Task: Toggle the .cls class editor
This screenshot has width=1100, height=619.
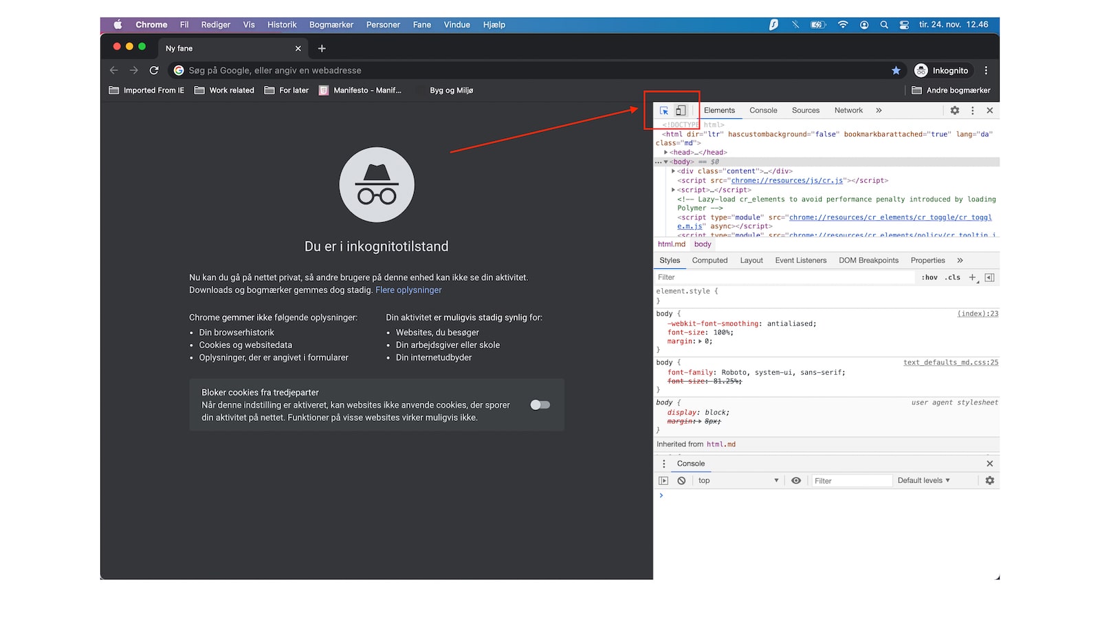Action: coord(953,277)
